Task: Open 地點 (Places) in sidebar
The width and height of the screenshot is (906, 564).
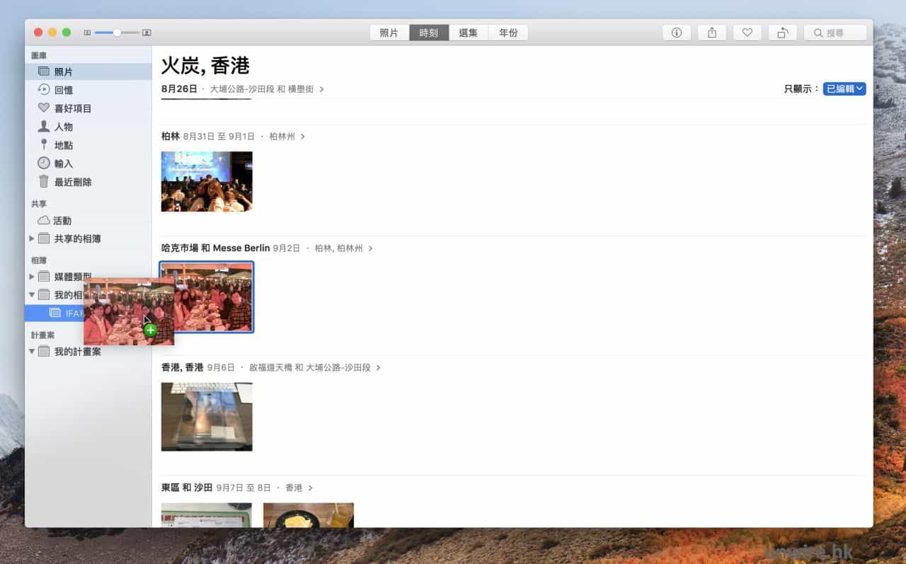Action: click(x=64, y=145)
